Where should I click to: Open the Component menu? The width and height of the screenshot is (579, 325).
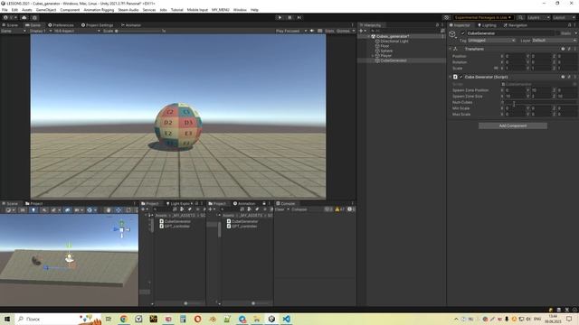pyautogui.click(x=70, y=10)
